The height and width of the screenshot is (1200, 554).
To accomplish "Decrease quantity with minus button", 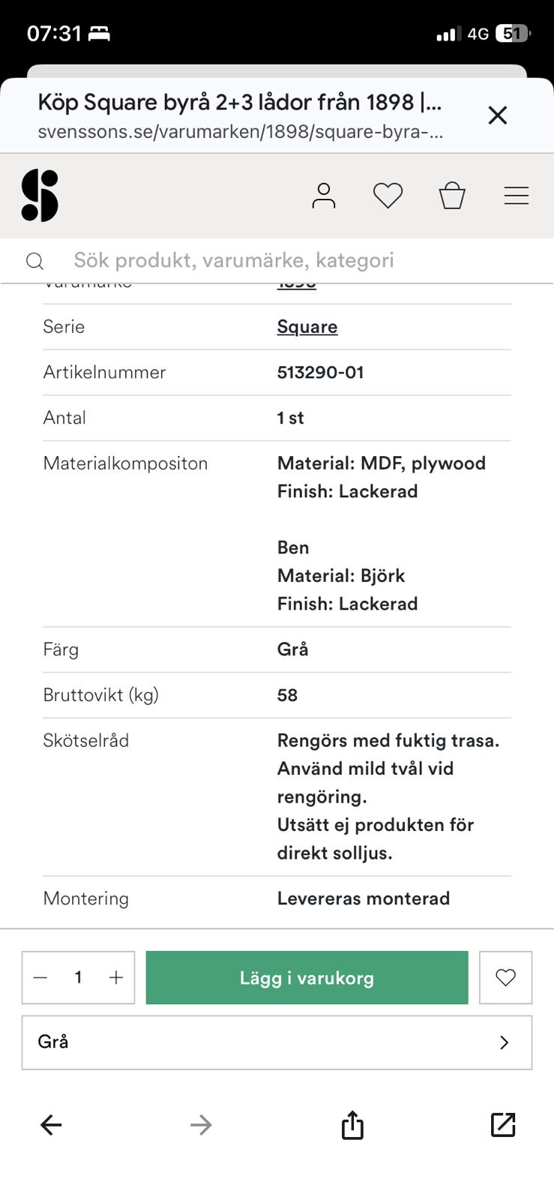I will point(41,977).
